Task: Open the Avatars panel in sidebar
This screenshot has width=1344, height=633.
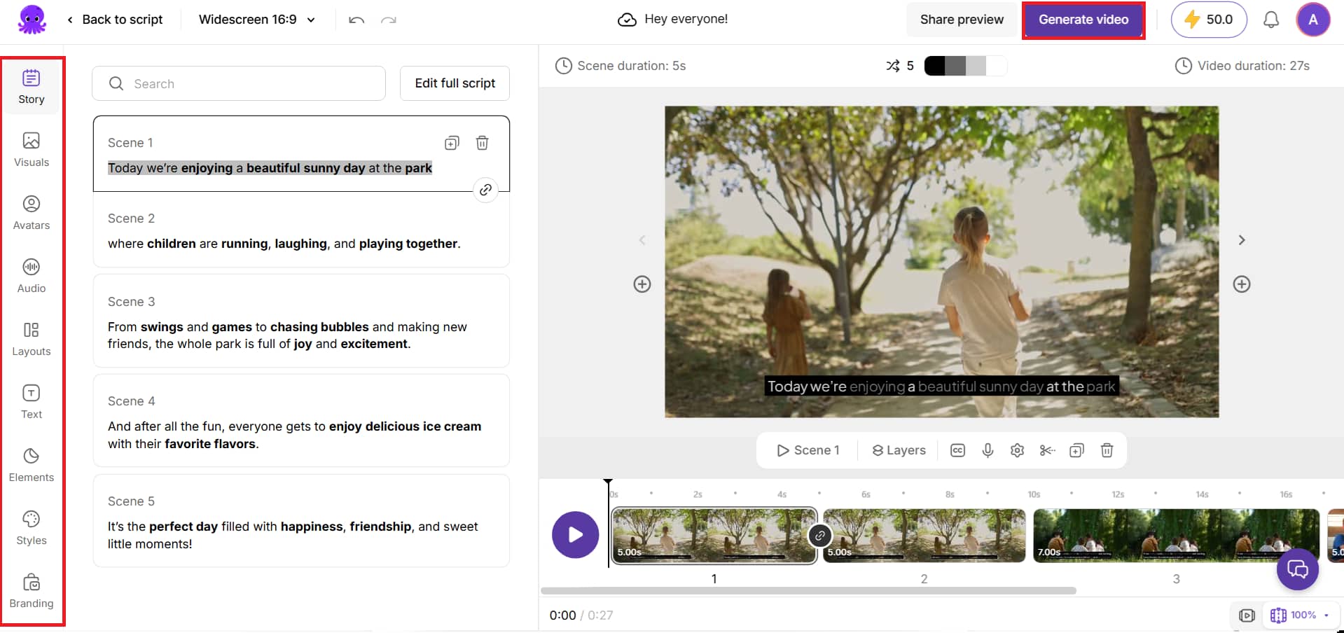Action: pyautogui.click(x=32, y=213)
